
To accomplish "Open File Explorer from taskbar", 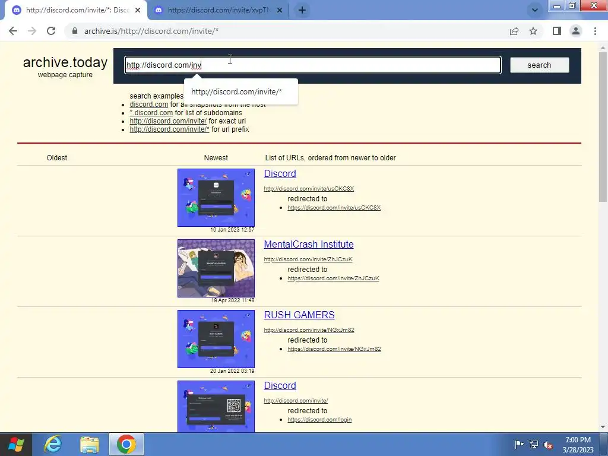I will click(x=90, y=444).
